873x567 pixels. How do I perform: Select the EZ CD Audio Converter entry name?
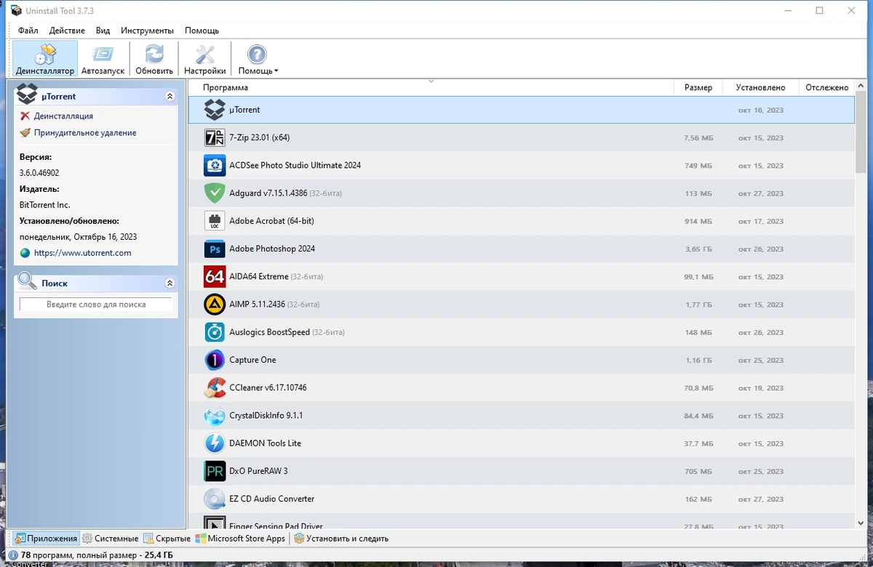tap(271, 499)
